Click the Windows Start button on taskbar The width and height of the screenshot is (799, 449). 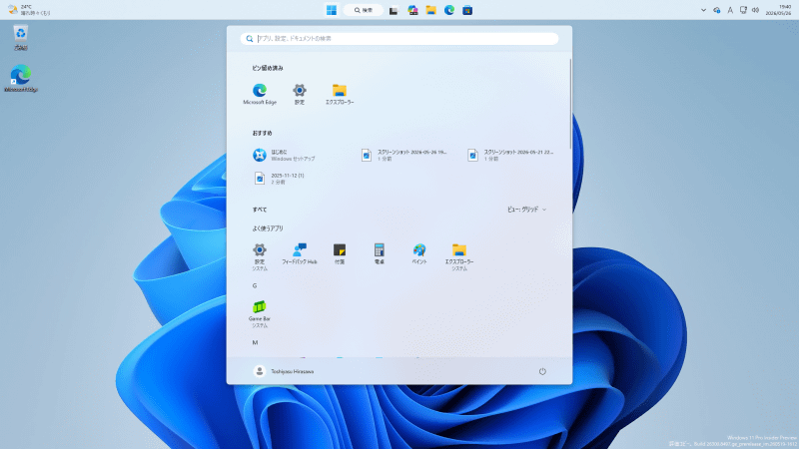(x=332, y=10)
